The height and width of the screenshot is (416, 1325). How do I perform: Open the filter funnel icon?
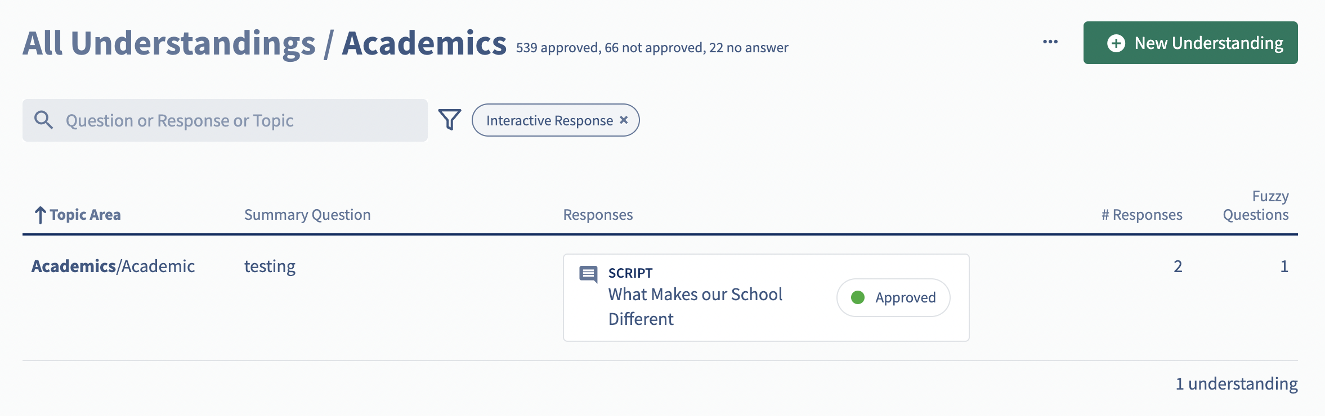point(450,120)
